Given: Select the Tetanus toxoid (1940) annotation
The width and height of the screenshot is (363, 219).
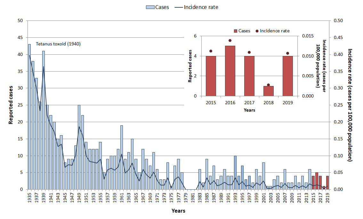Looking at the screenshot, I should [58, 44].
